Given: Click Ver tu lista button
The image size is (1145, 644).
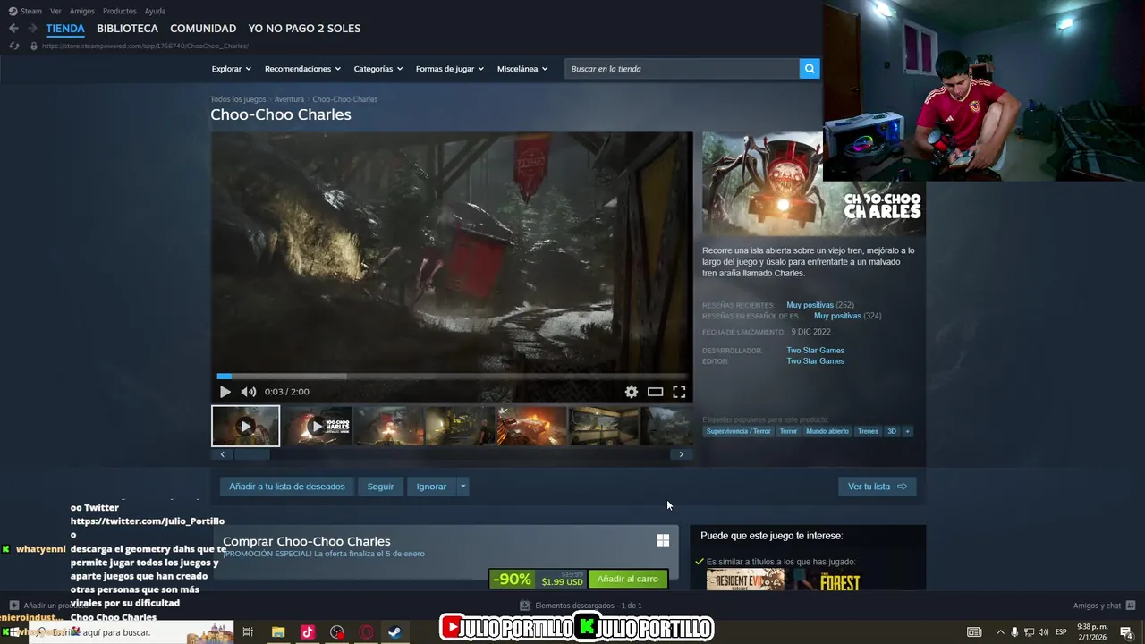Looking at the screenshot, I should [877, 487].
